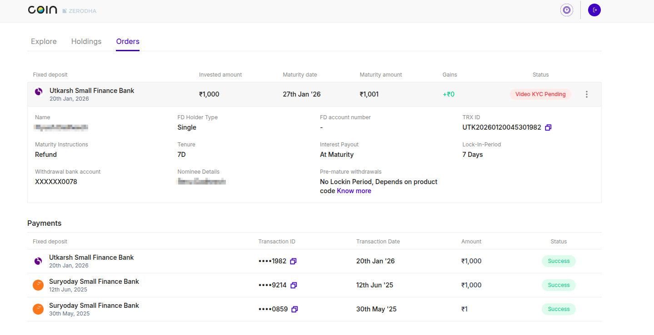Click Utkarsh bank logo in payments list

[x=38, y=261]
